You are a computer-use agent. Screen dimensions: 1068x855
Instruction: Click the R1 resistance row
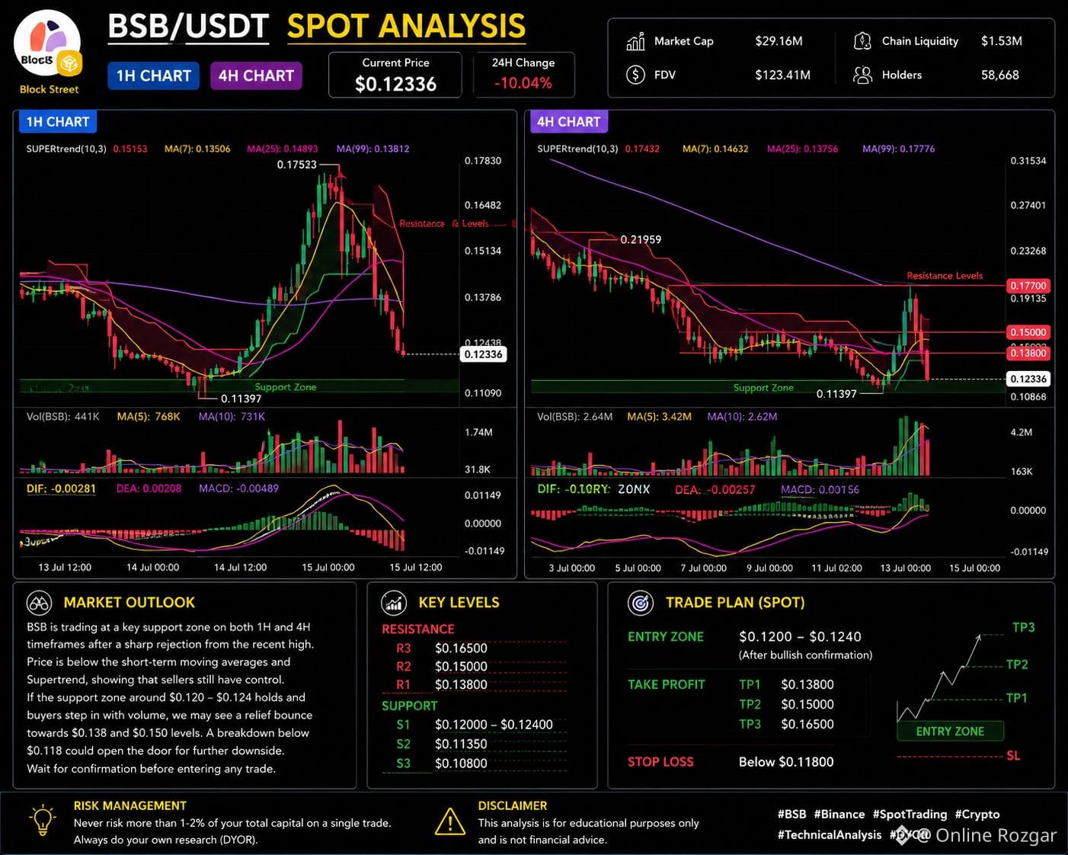coord(475,684)
